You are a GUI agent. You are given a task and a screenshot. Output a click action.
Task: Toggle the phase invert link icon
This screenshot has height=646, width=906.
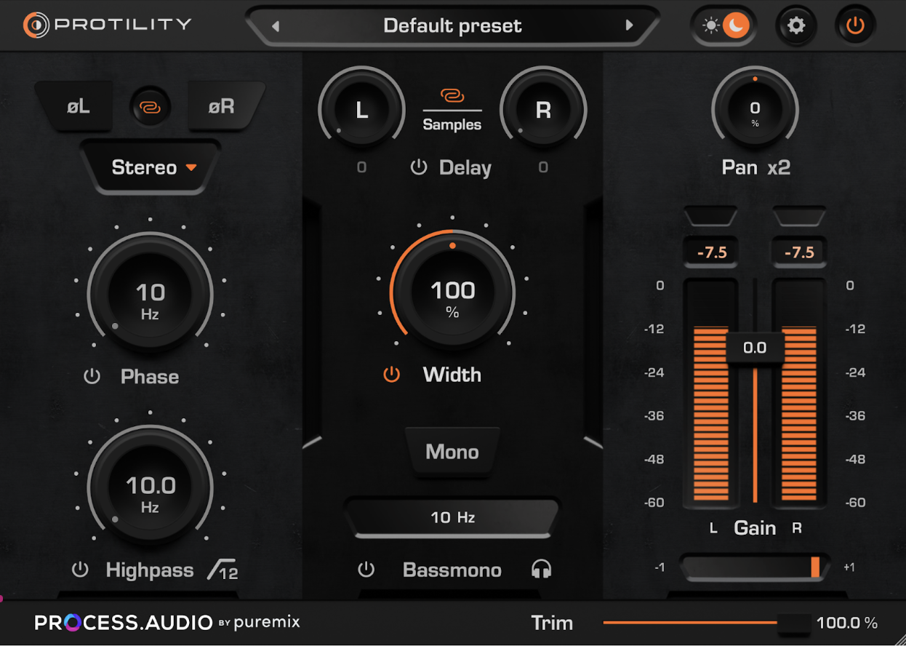(151, 107)
